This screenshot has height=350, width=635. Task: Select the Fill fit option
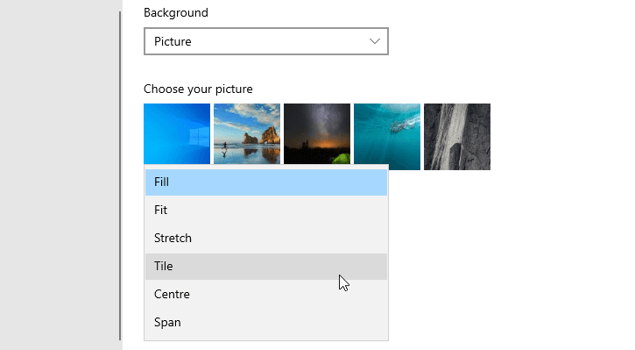[266, 182]
